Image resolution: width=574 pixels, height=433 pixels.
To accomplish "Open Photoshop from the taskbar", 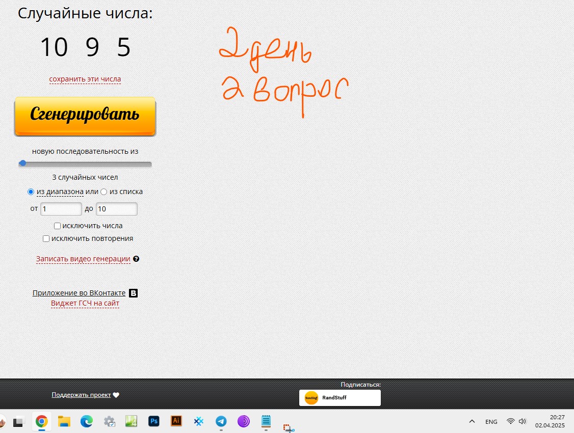I will click(154, 421).
